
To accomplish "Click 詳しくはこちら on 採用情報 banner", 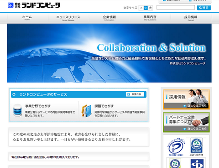I will coord(195,106).
